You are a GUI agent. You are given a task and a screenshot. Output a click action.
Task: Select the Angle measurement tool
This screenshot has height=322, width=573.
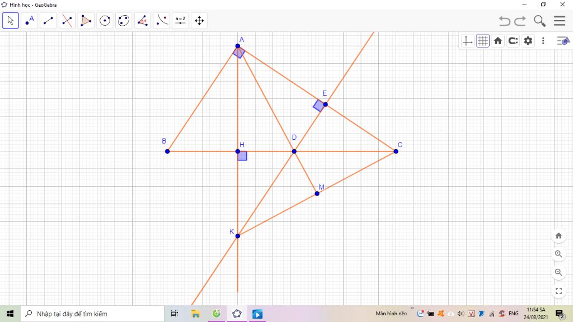tap(143, 21)
